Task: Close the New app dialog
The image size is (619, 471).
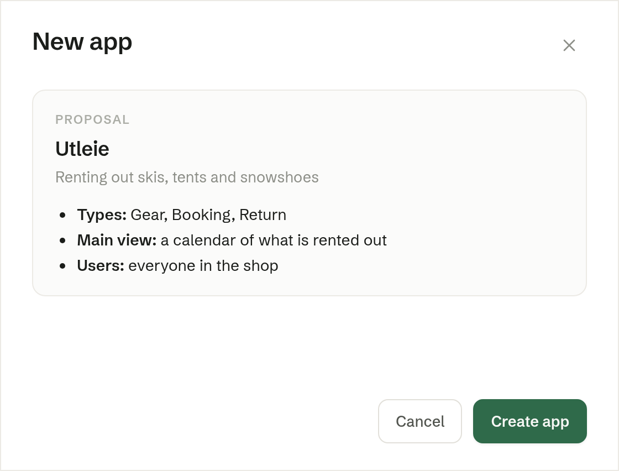Action: point(569,45)
